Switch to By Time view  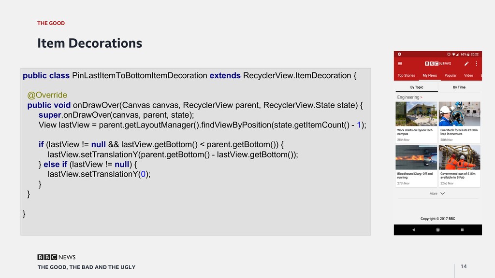click(459, 87)
